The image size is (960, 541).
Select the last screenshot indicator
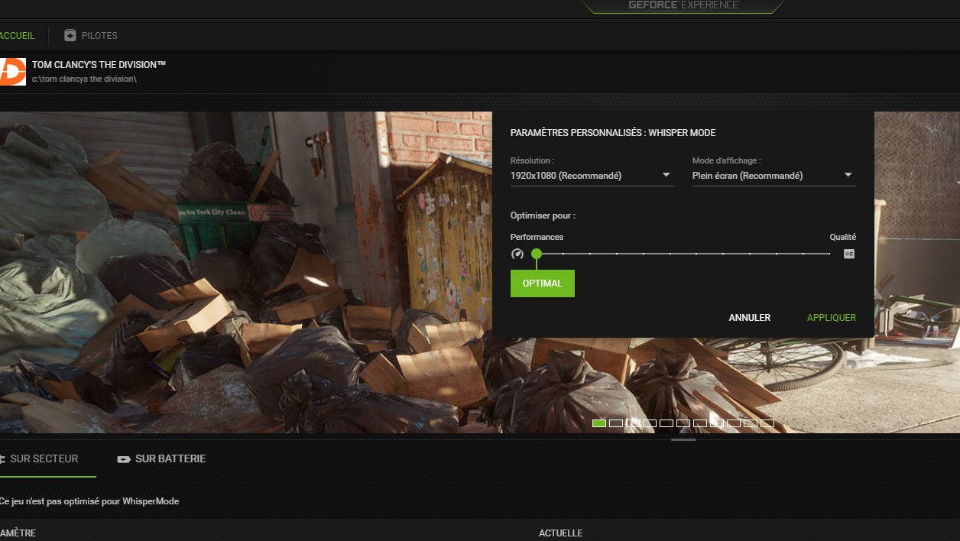[767, 423]
